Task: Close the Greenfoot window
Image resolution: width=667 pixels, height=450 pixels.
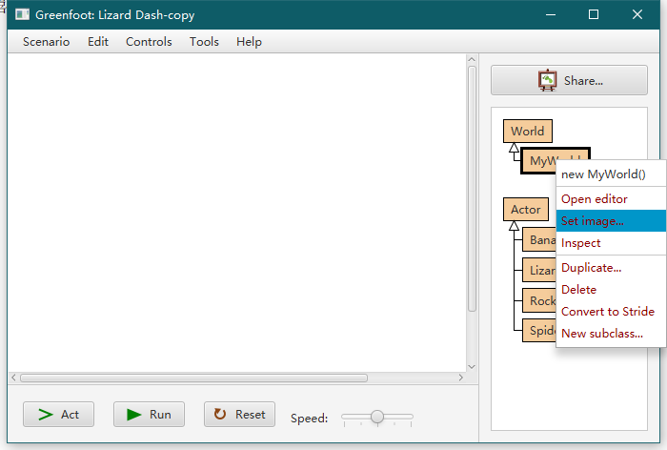Action: 637,15
